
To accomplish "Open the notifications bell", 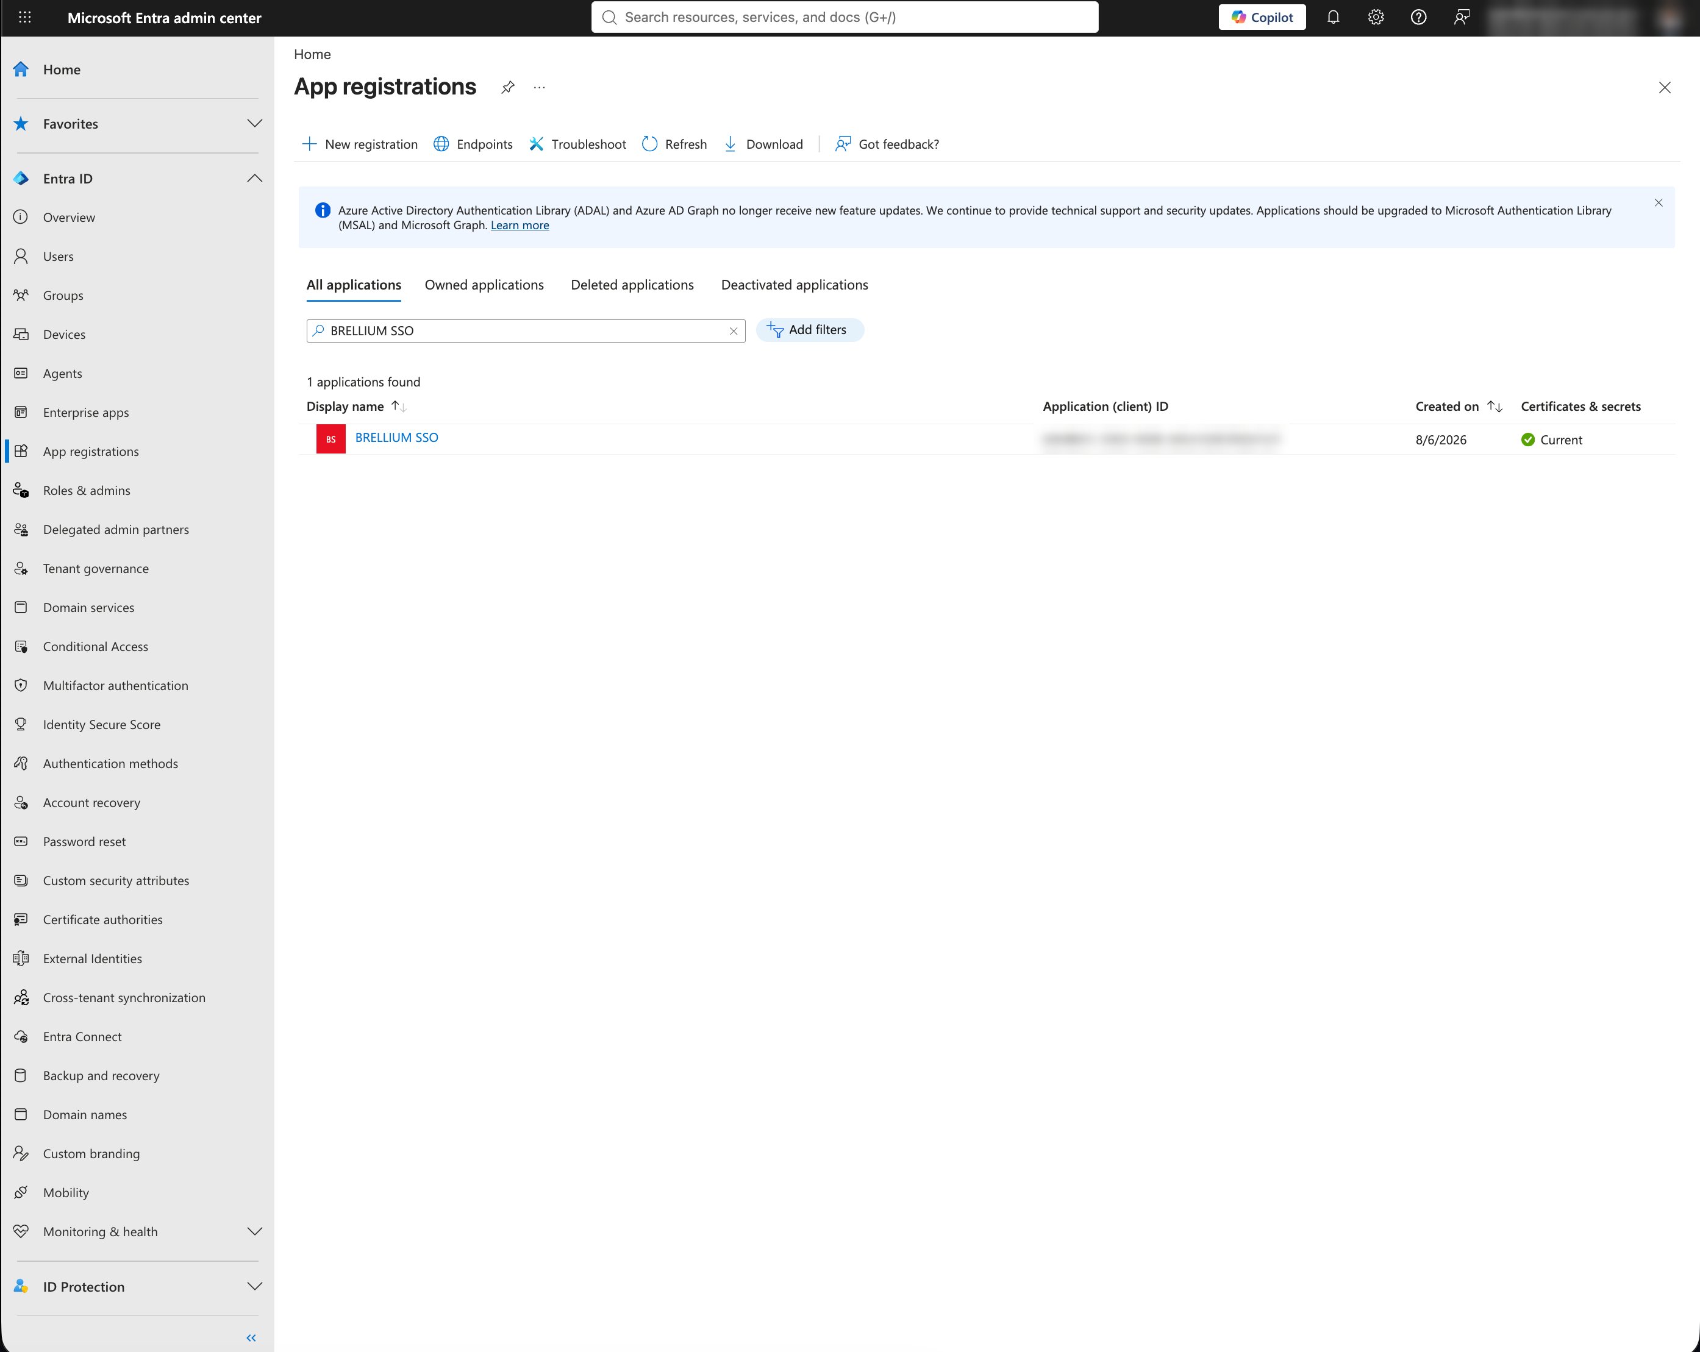I will click(x=1332, y=17).
